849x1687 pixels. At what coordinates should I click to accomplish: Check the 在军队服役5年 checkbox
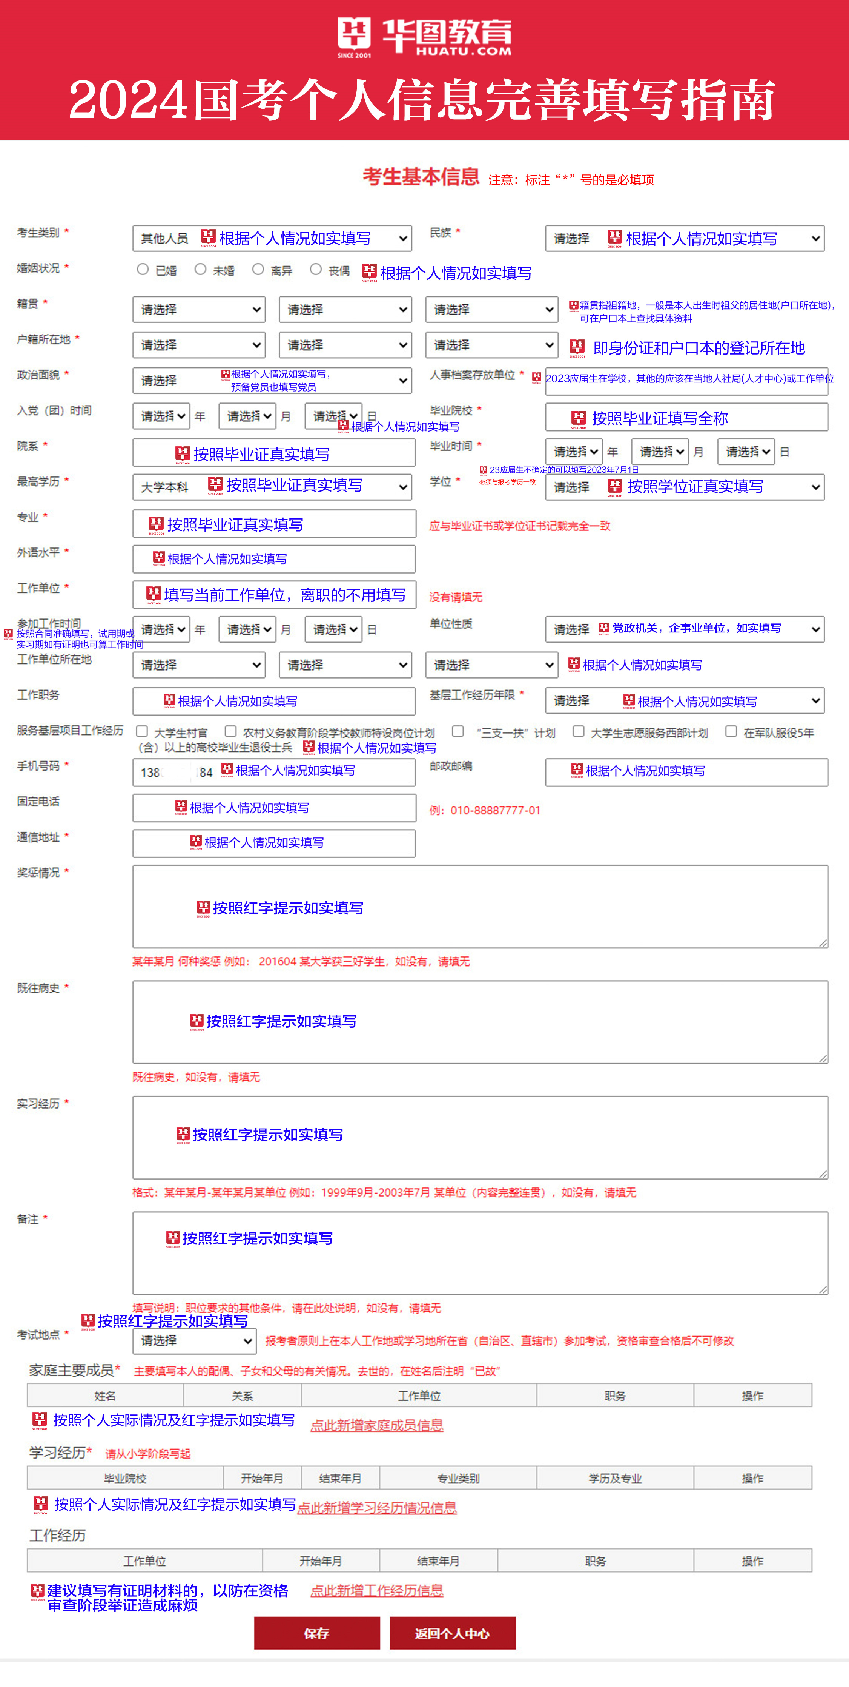[x=731, y=731]
